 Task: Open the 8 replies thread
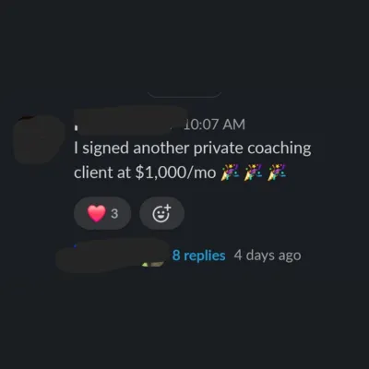tap(198, 256)
